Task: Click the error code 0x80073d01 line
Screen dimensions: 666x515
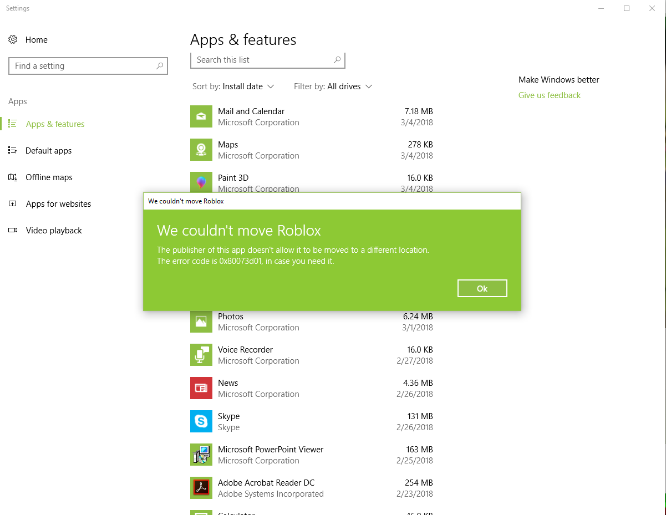Action: [246, 261]
